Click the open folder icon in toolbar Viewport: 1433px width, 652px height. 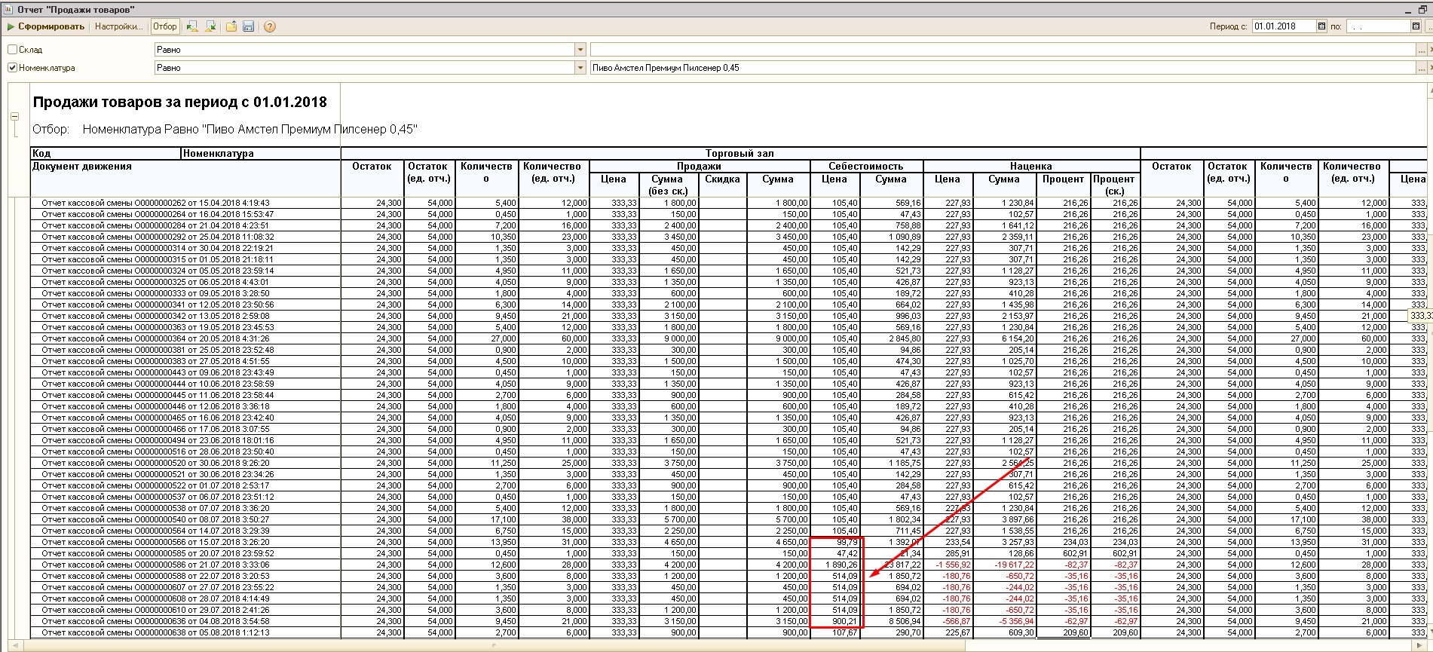pyautogui.click(x=231, y=26)
